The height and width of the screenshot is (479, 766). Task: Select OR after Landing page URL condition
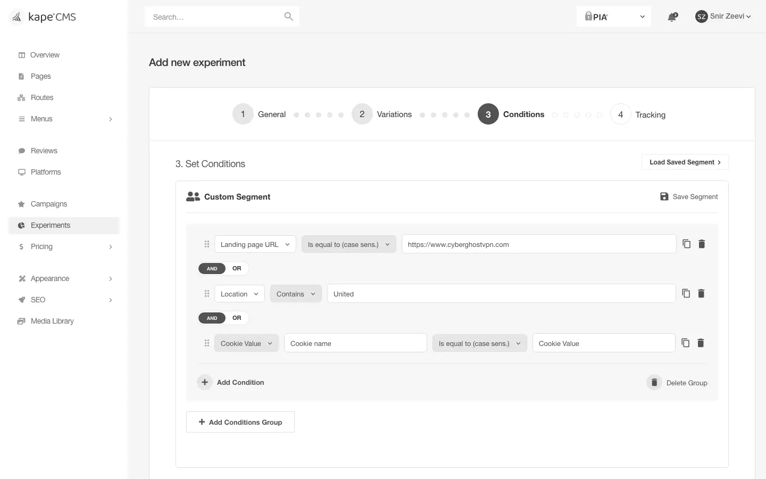pos(237,268)
